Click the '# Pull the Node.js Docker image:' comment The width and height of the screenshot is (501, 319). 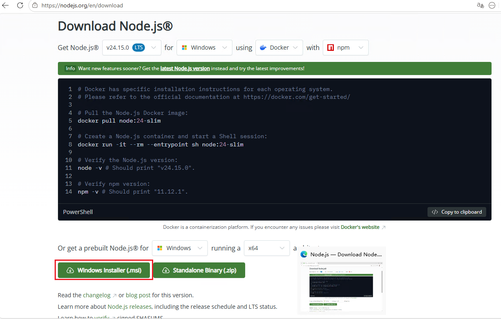tap(133, 113)
